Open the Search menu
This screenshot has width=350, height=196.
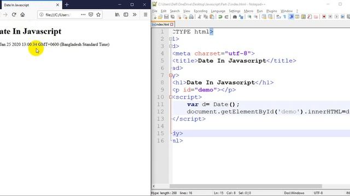coord(175,11)
